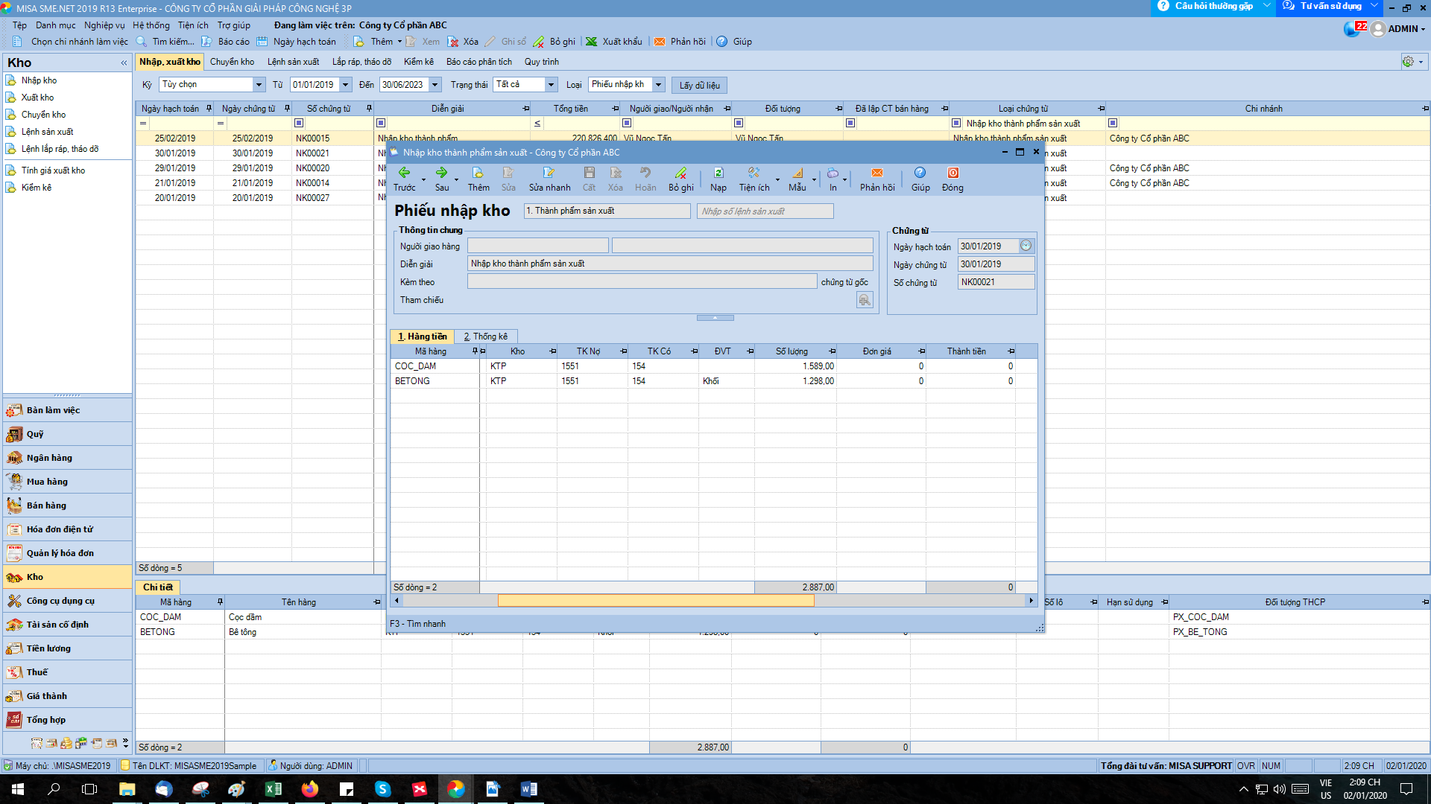Click the In print icon
This screenshot has height=804, width=1431.
click(833, 173)
